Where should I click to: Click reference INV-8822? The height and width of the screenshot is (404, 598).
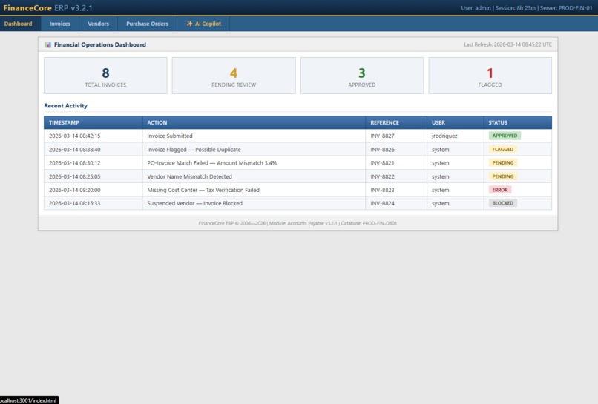pyautogui.click(x=382, y=176)
